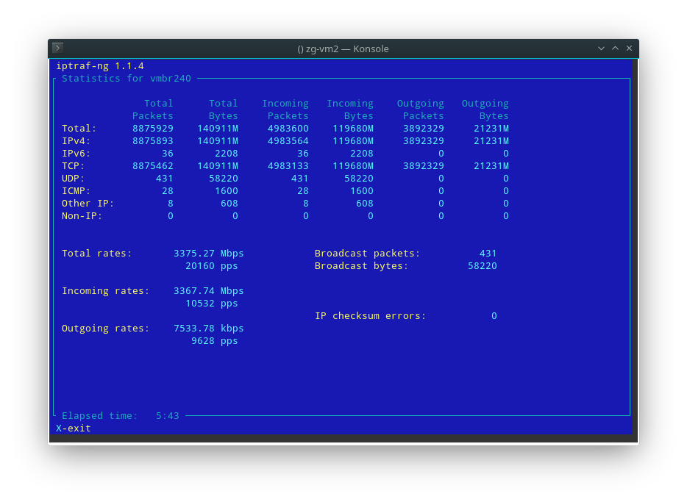Click the 'Broadcast bytes:' label
Viewport: 687px width, 502px height.
(x=361, y=265)
